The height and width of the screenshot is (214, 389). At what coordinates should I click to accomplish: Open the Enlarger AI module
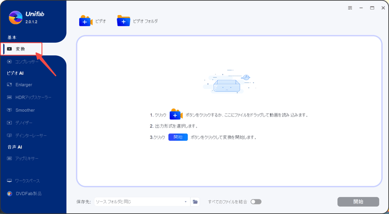tap(24, 84)
